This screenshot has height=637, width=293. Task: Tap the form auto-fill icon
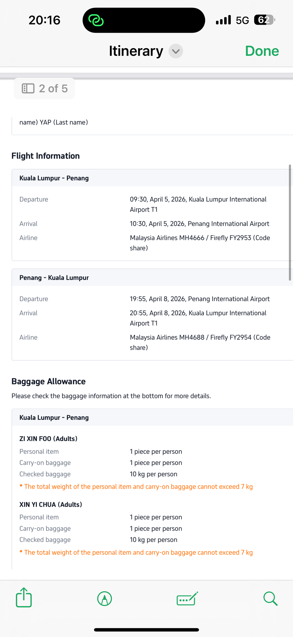[x=187, y=599]
